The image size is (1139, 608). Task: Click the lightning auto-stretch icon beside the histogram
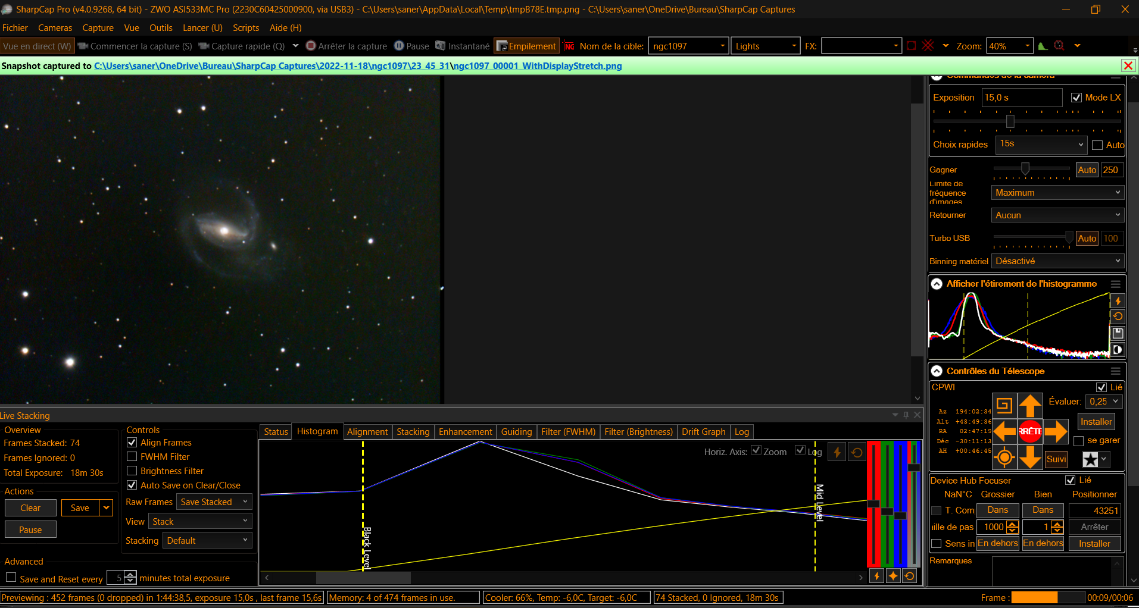tap(1118, 301)
